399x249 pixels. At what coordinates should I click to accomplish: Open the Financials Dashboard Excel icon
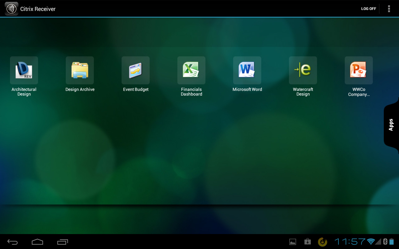pyautogui.click(x=191, y=70)
